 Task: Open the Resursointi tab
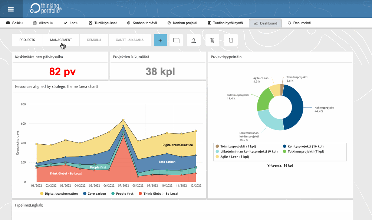[x=299, y=23]
